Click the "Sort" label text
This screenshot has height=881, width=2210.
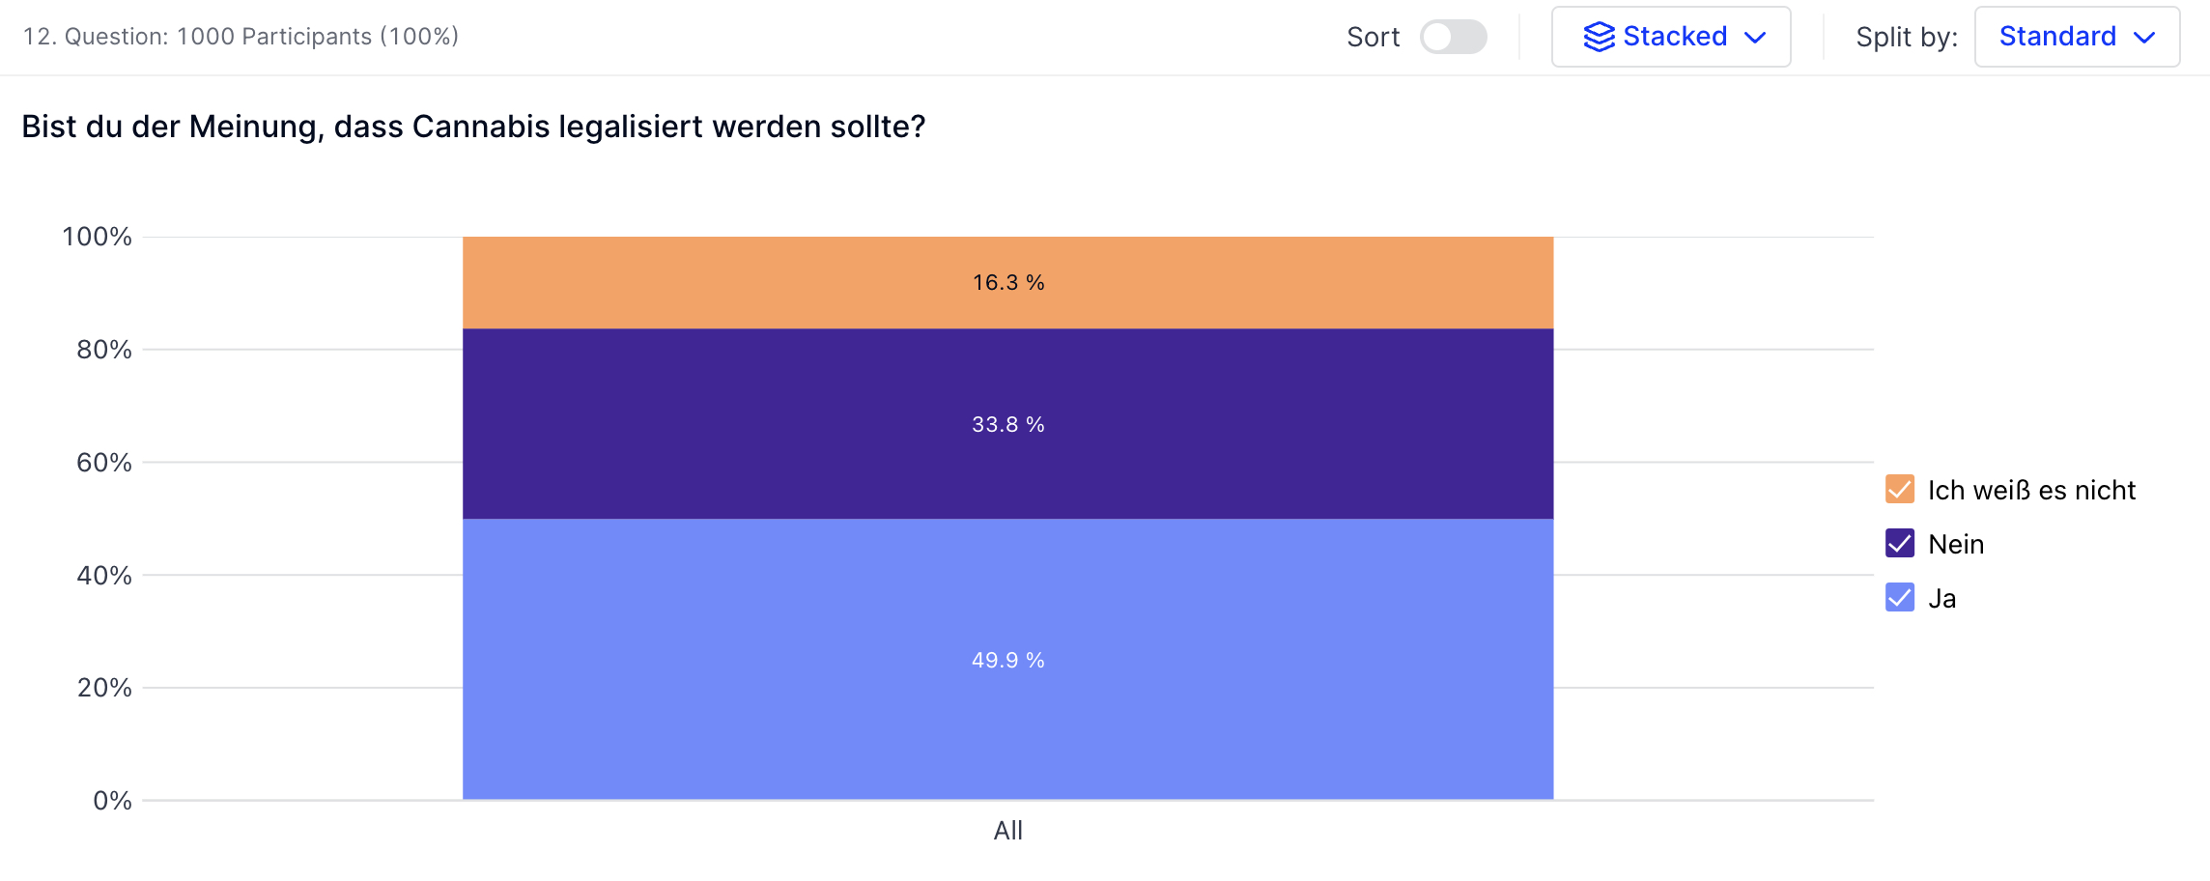(x=1373, y=37)
